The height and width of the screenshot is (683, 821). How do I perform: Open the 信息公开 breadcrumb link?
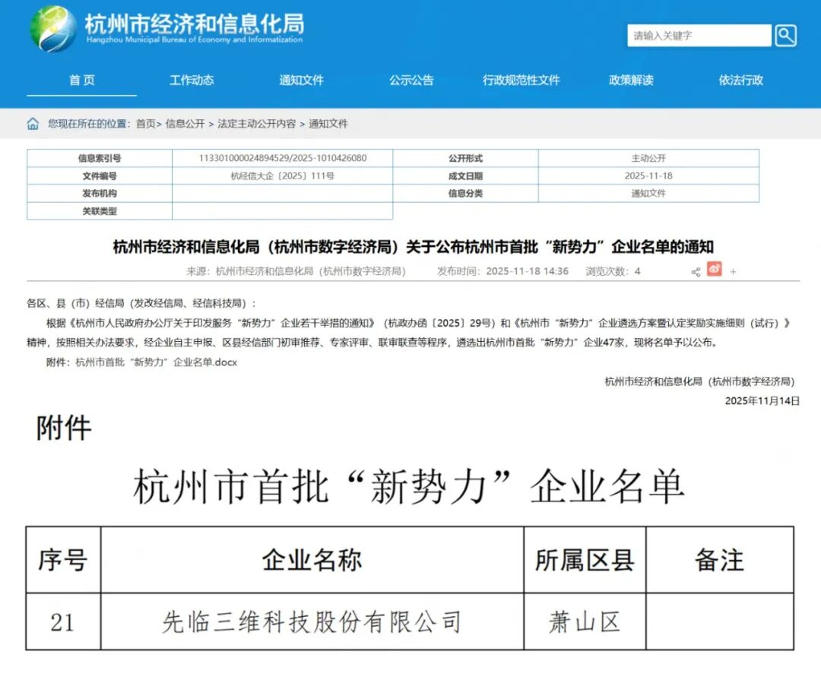click(185, 123)
